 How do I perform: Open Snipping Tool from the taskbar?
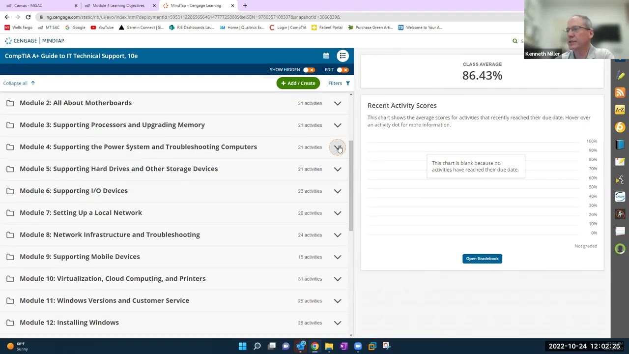tap(387, 346)
